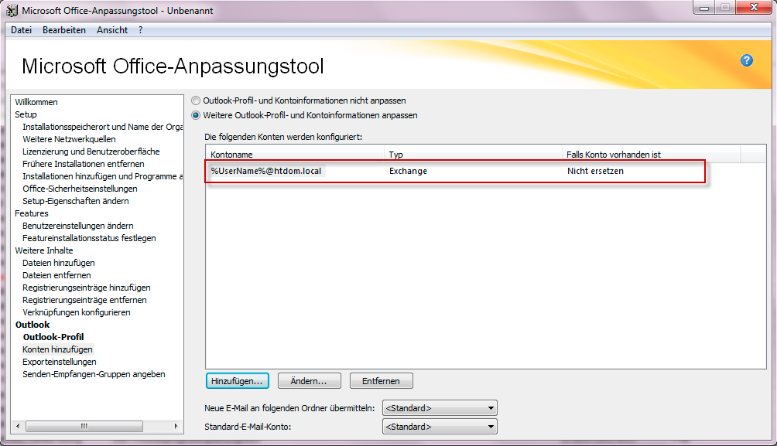Open 'Dateien entfernen' page

pos(56,275)
